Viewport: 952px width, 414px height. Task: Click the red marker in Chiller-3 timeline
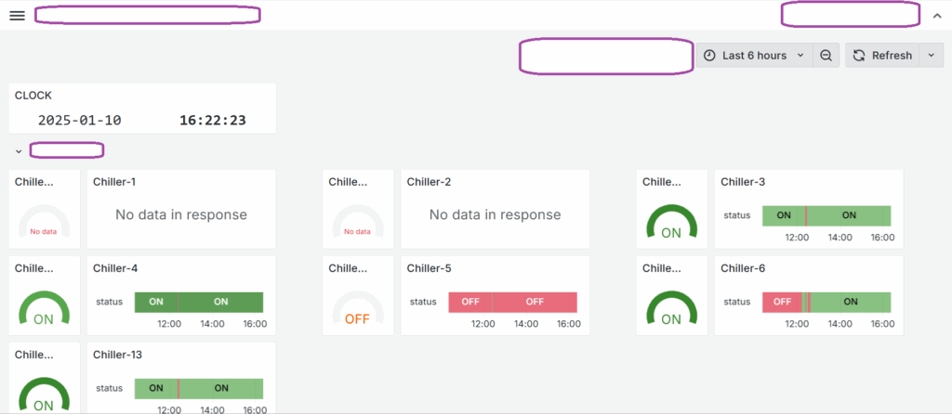[x=806, y=215]
